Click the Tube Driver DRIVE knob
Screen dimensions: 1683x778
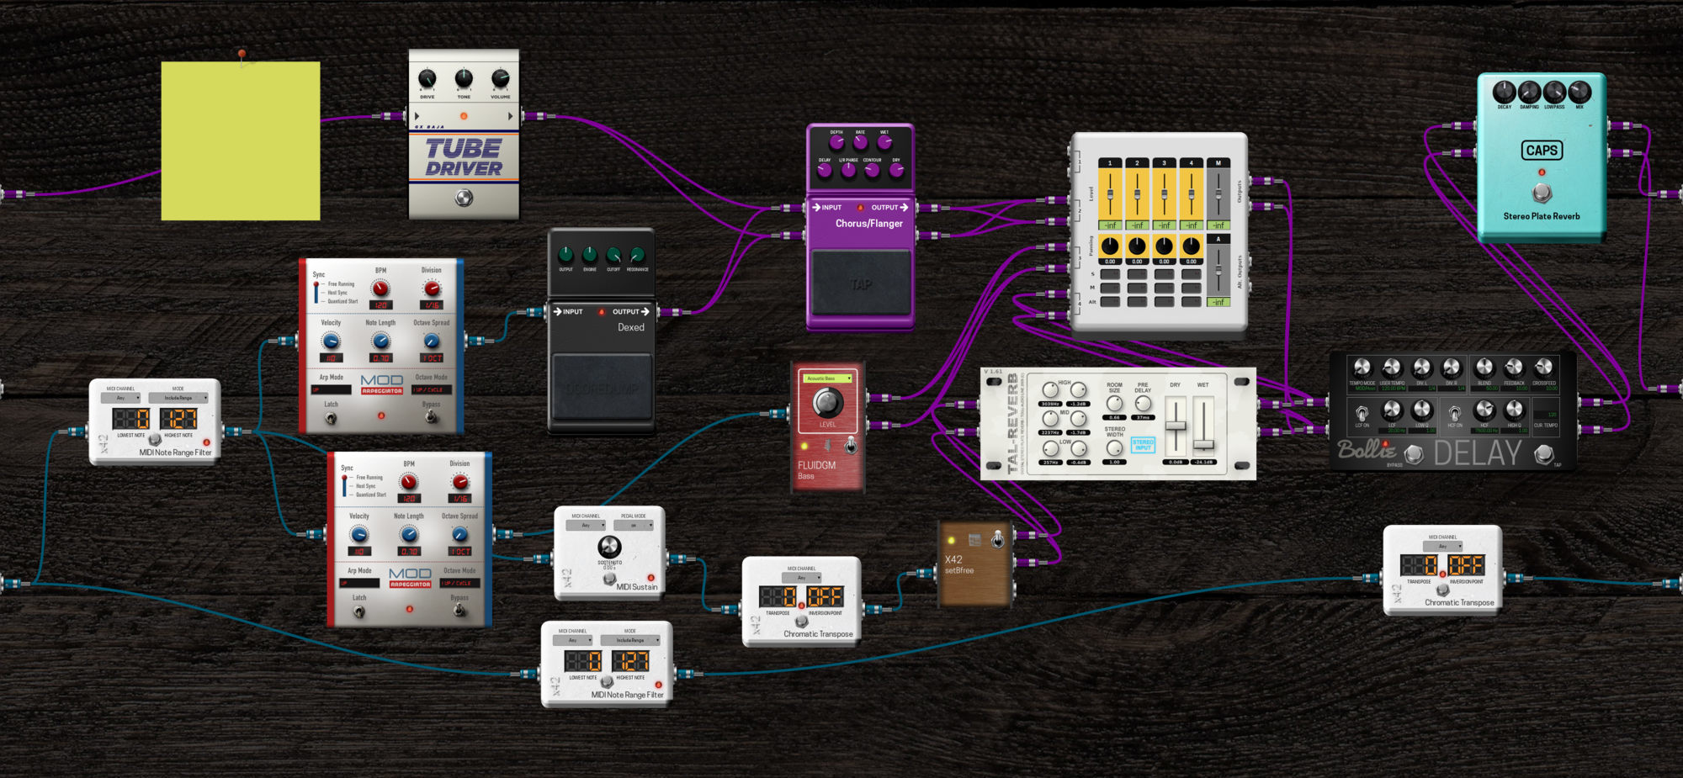427,79
